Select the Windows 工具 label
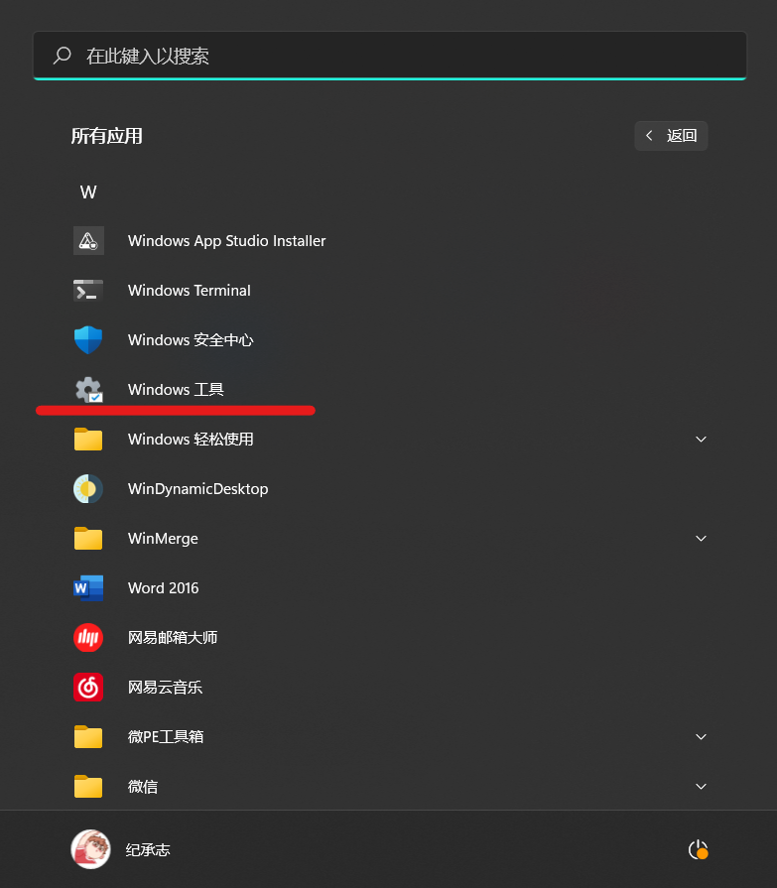 click(176, 390)
